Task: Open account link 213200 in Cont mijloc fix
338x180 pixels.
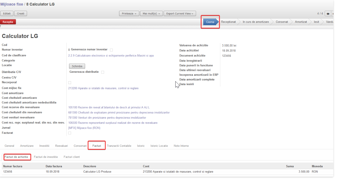Action: (x=103, y=88)
